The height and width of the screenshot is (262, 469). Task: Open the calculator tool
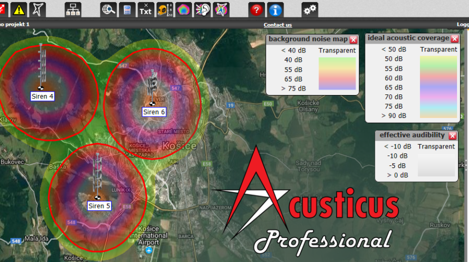coord(127,10)
